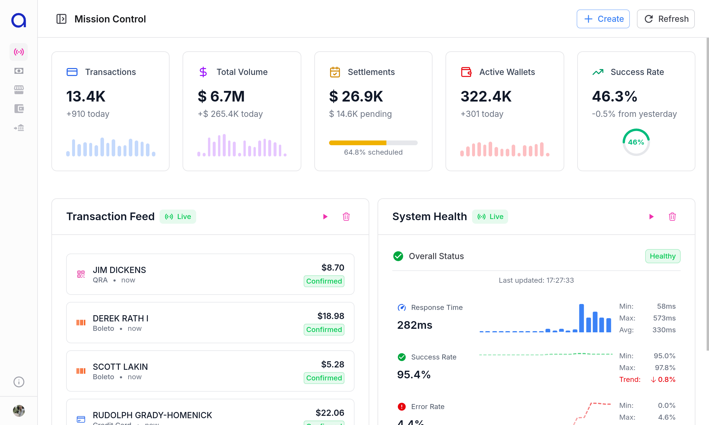Viewport: 709px width, 425px height.
Task: Clear System Health with trash icon
Action: pos(672,217)
